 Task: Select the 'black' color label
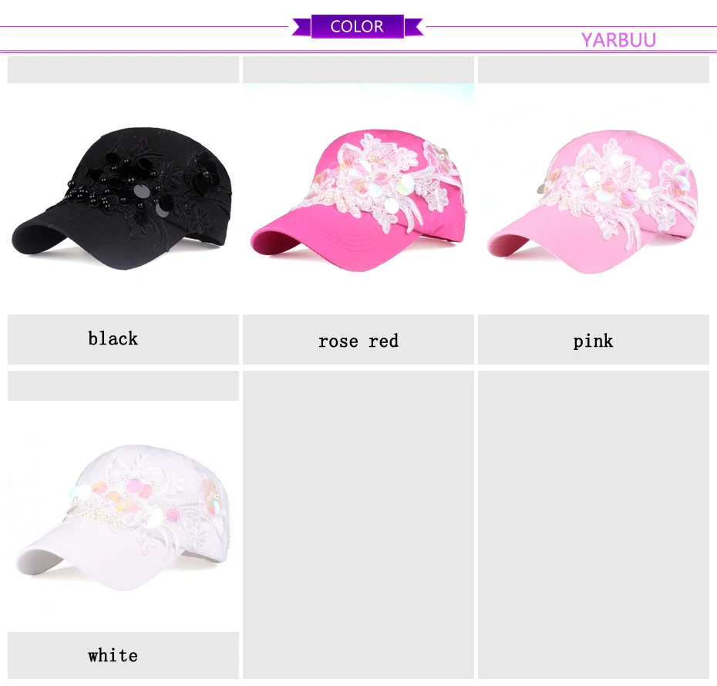click(x=113, y=338)
